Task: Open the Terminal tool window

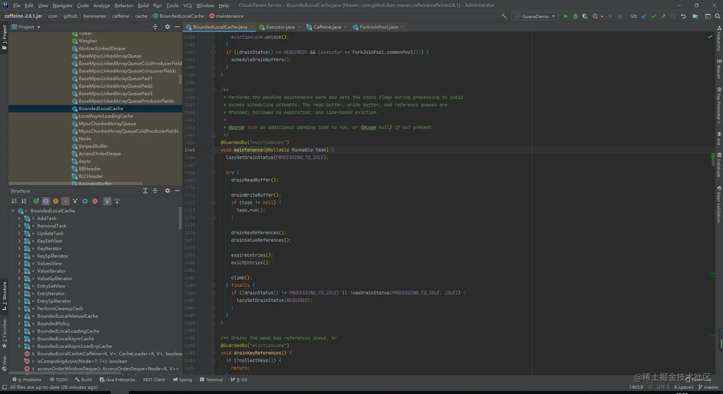Action: click(x=211, y=380)
